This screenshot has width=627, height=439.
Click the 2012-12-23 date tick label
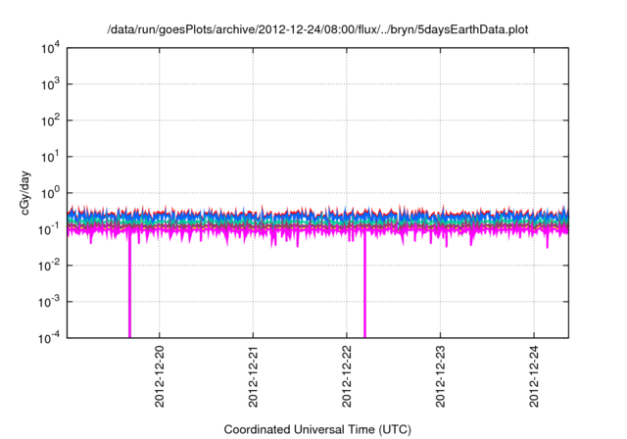click(x=440, y=376)
